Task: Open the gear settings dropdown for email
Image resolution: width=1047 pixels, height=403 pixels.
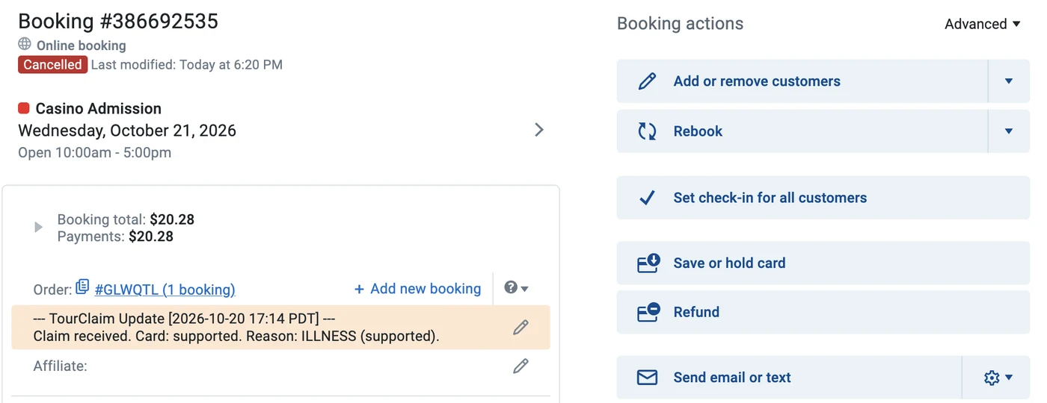Action: click(x=998, y=378)
